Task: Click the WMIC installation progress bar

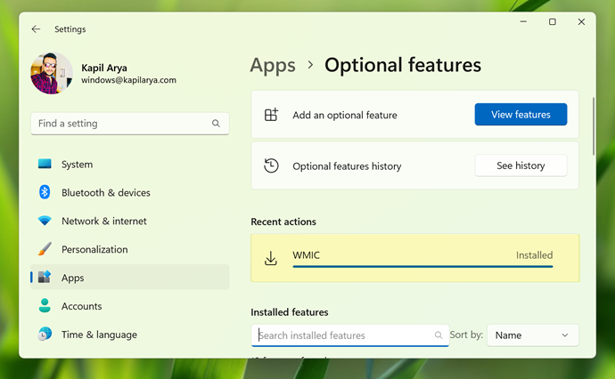Action: [x=422, y=265]
